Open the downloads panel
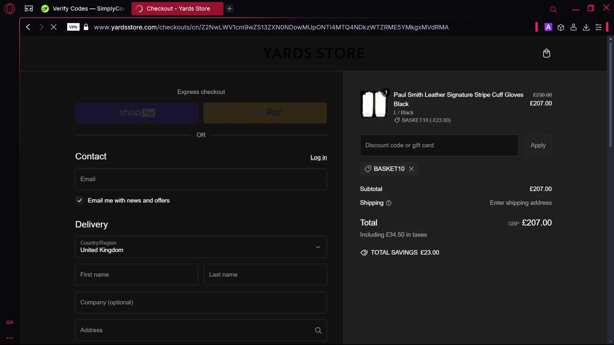This screenshot has height=345, width=614. click(x=586, y=27)
